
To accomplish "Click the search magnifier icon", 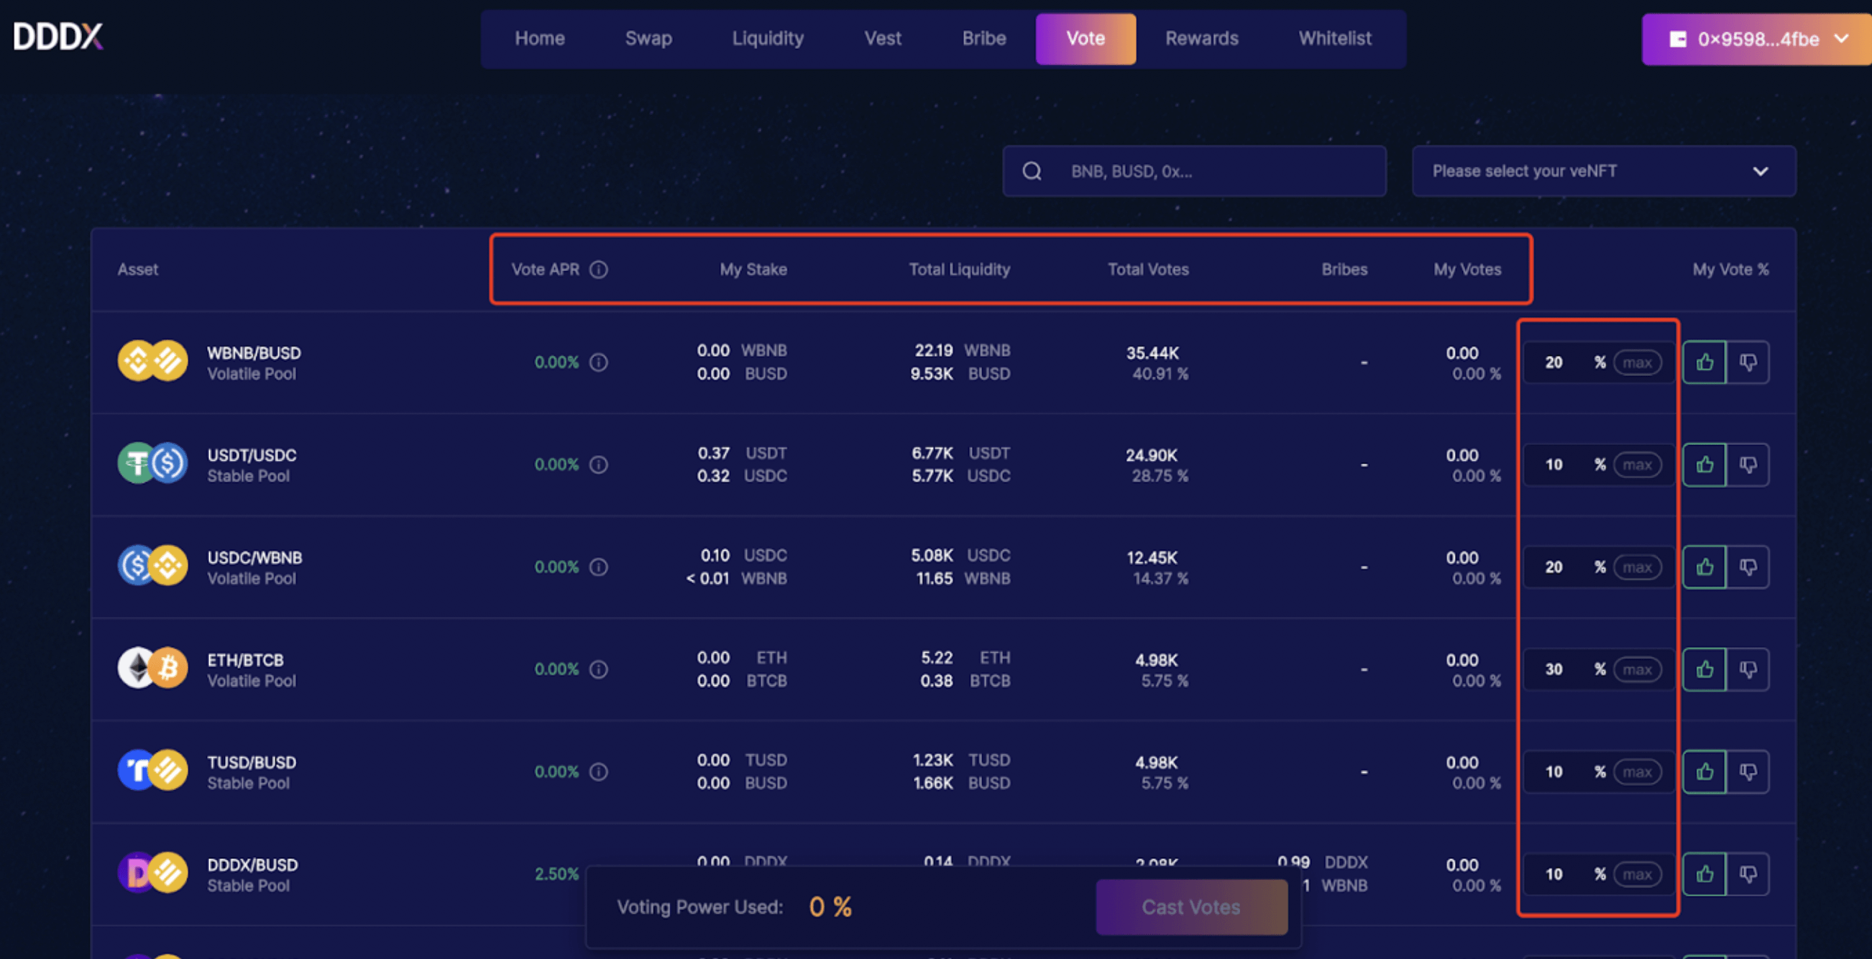I will 1032,172.
